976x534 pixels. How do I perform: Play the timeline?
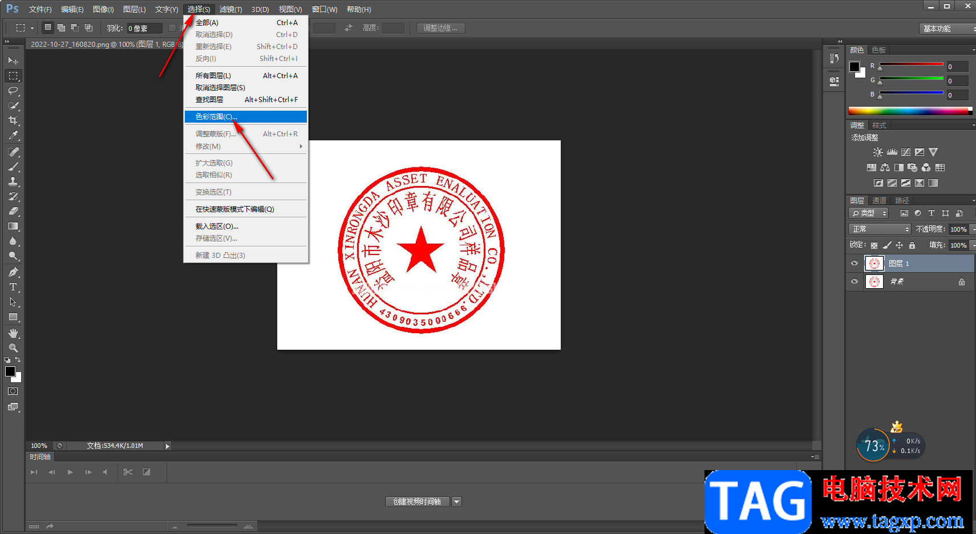[x=70, y=472]
